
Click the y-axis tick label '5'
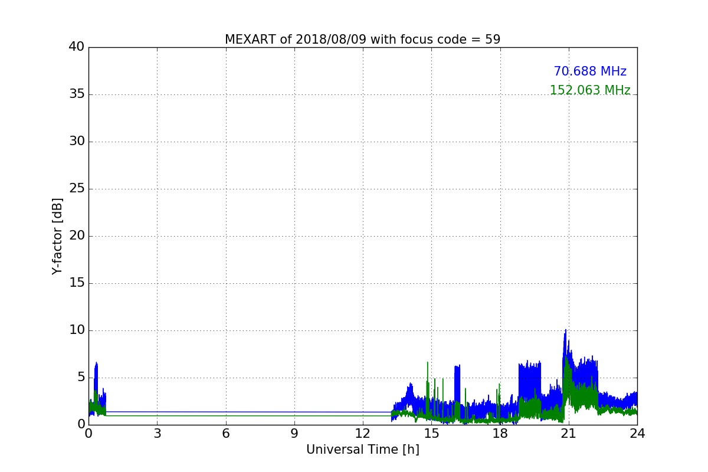81,378
